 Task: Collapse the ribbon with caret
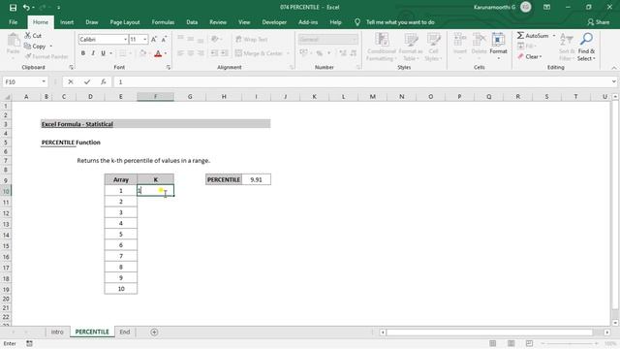tap(613, 68)
